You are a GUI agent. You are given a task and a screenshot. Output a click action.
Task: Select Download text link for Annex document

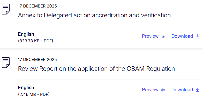pos(182,36)
